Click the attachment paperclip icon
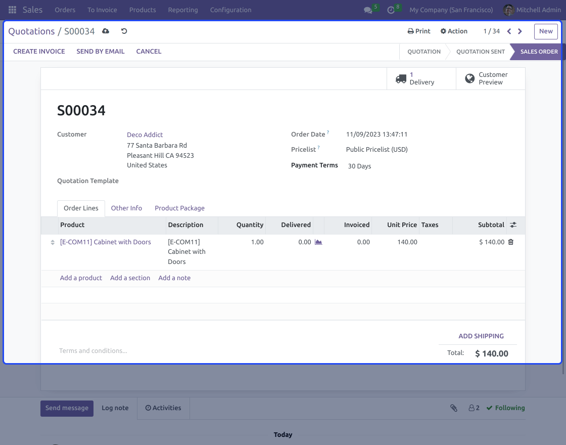 point(454,408)
